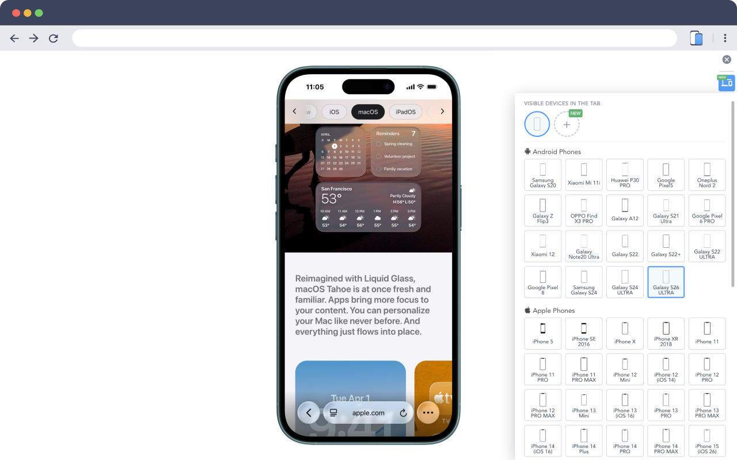
Task: Pick the Huawei P30 PRO device
Action: point(625,175)
